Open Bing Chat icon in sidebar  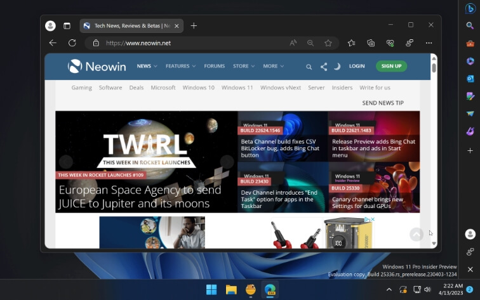[470, 8]
